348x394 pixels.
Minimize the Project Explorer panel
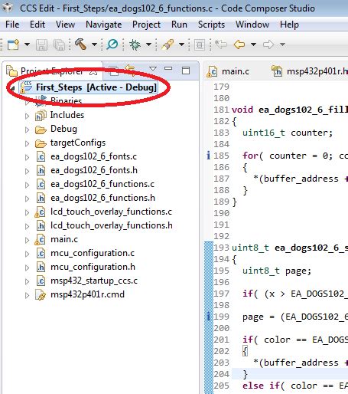(168, 69)
